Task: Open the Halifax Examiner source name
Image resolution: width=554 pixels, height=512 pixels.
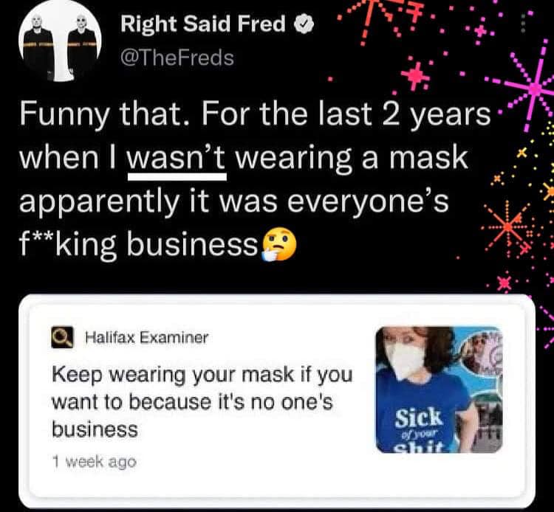Action: click(x=147, y=338)
